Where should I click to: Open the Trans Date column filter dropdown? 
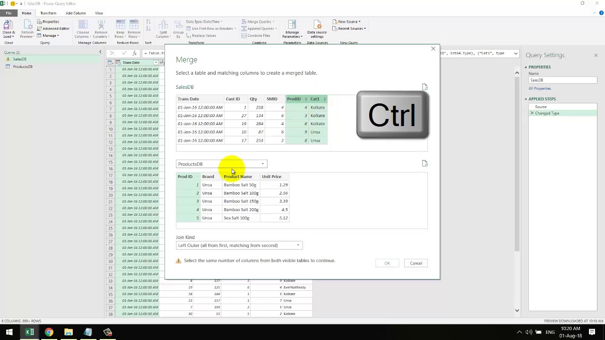pyautogui.click(x=156, y=62)
